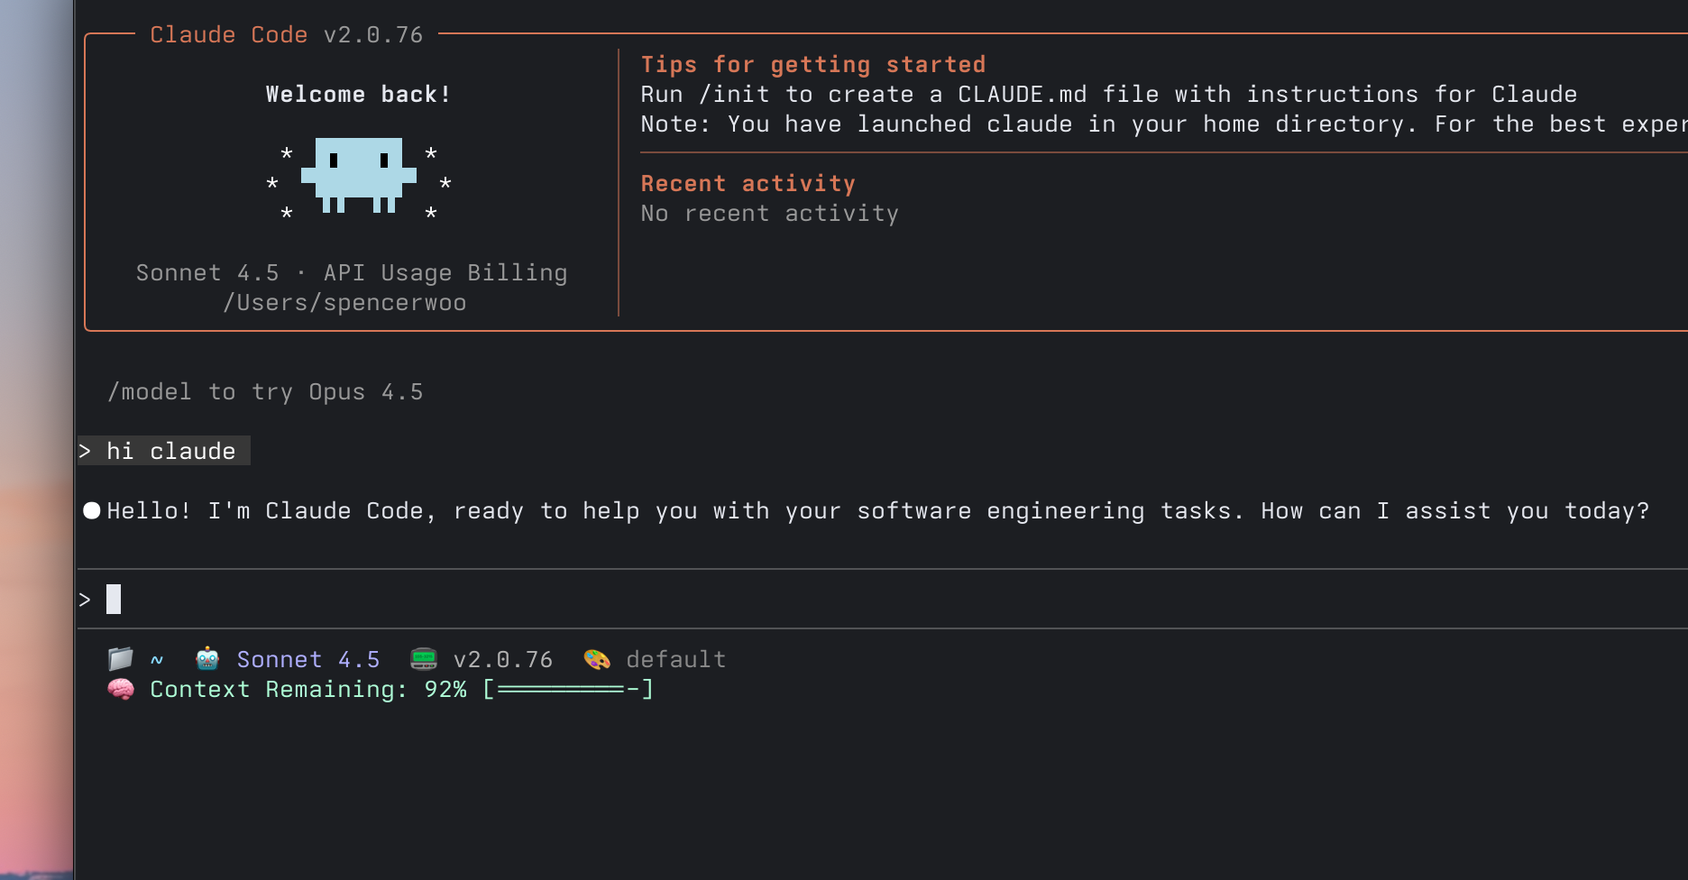Click the computer icon before v2.0.76
The height and width of the screenshot is (880, 1688).
424,659
